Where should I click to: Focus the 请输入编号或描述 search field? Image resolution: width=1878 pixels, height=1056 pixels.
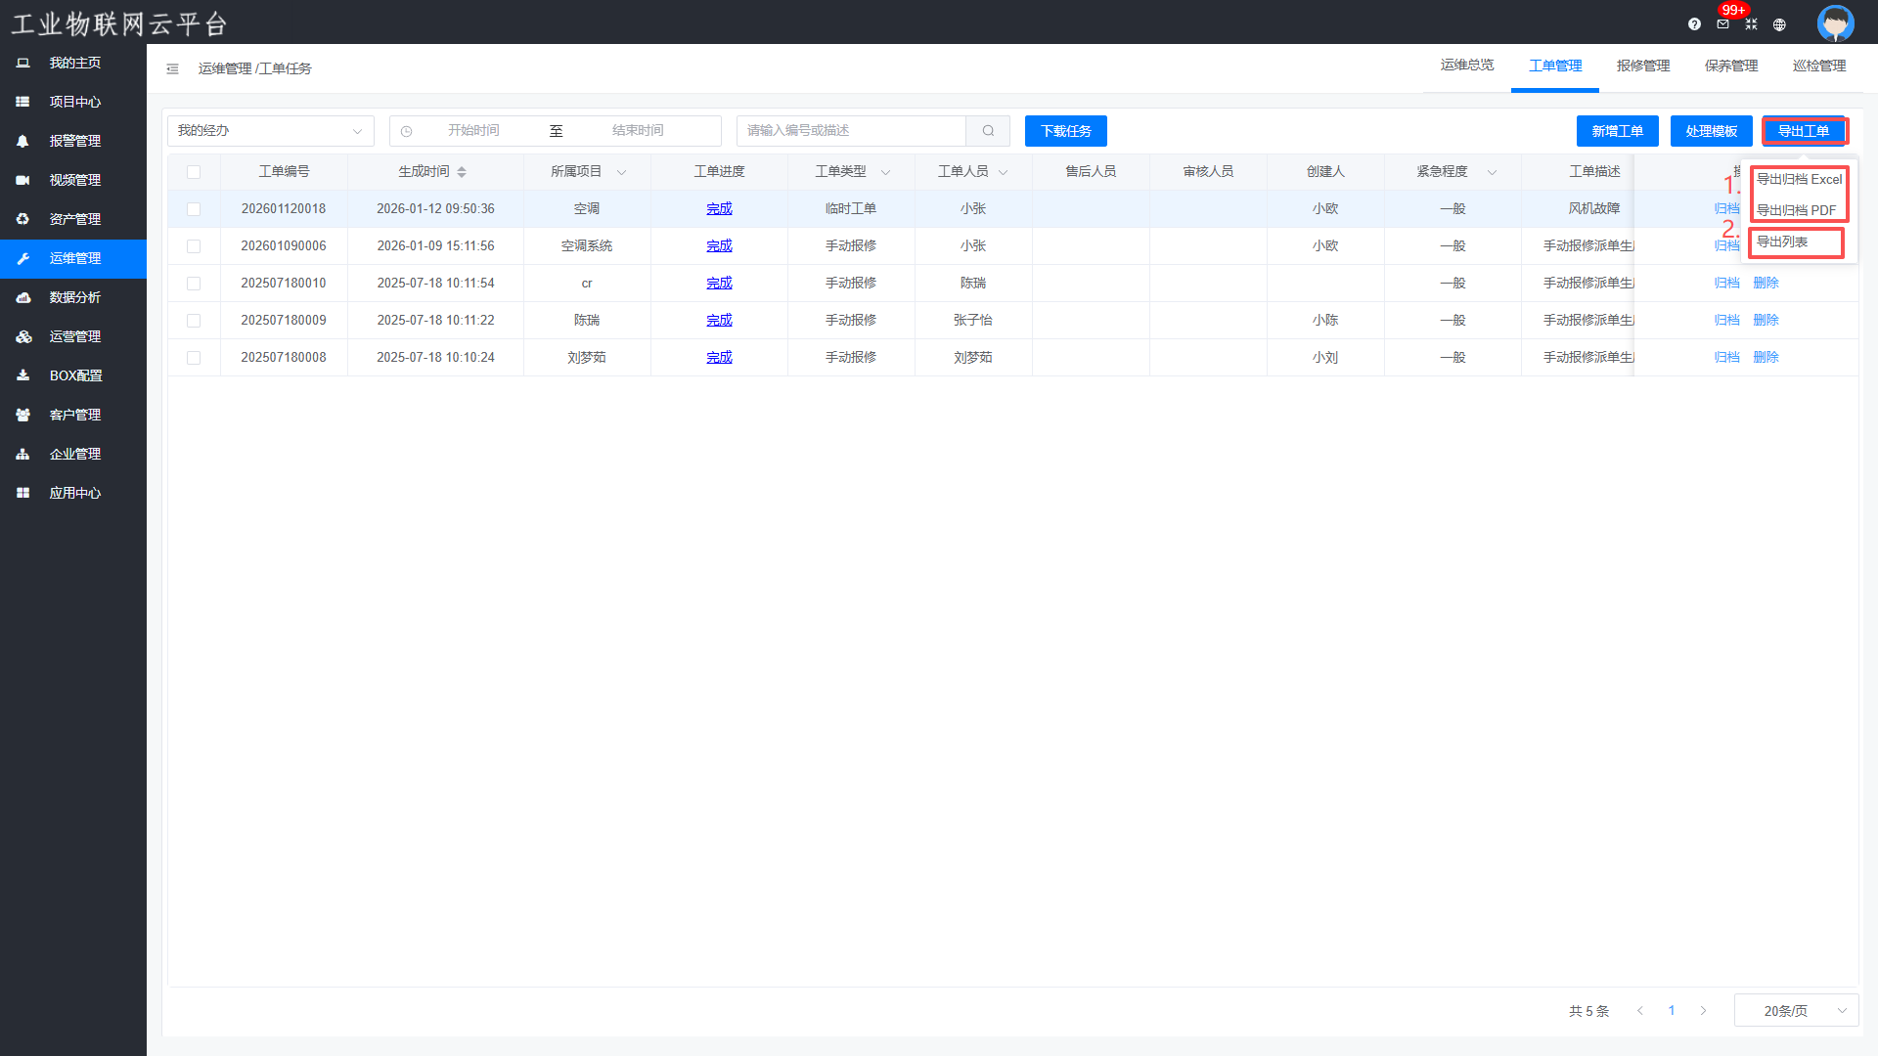tap(851, 131)
